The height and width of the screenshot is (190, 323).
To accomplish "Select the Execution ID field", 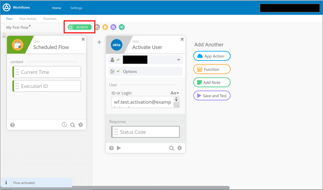I will click(47, 86).
